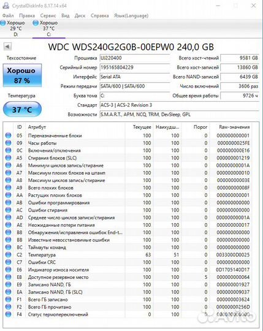Screen dimensions: 263x331
Task: Click status icon for Индикатор износа носителя
Action: click(8, 270)
